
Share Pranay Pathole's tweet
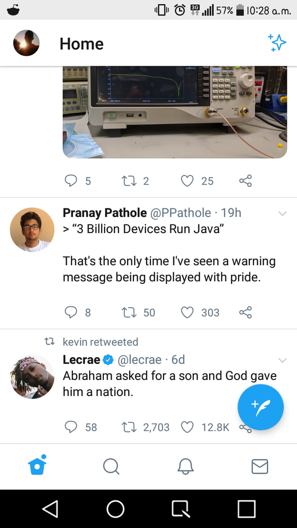pos(246,313)
